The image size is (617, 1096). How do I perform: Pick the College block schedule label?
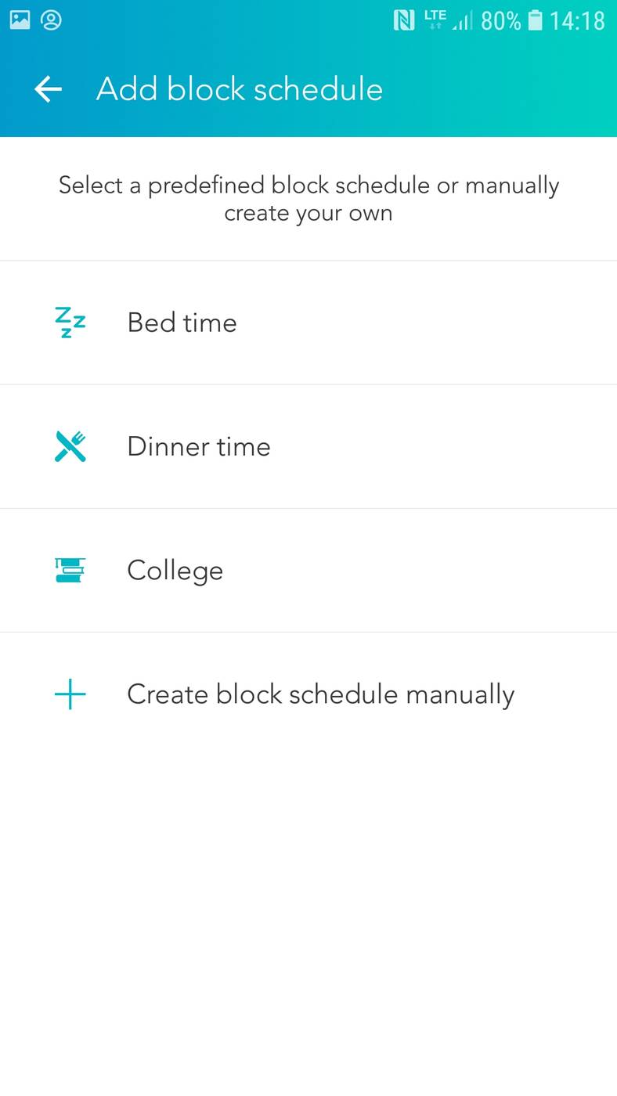point(175,570)
